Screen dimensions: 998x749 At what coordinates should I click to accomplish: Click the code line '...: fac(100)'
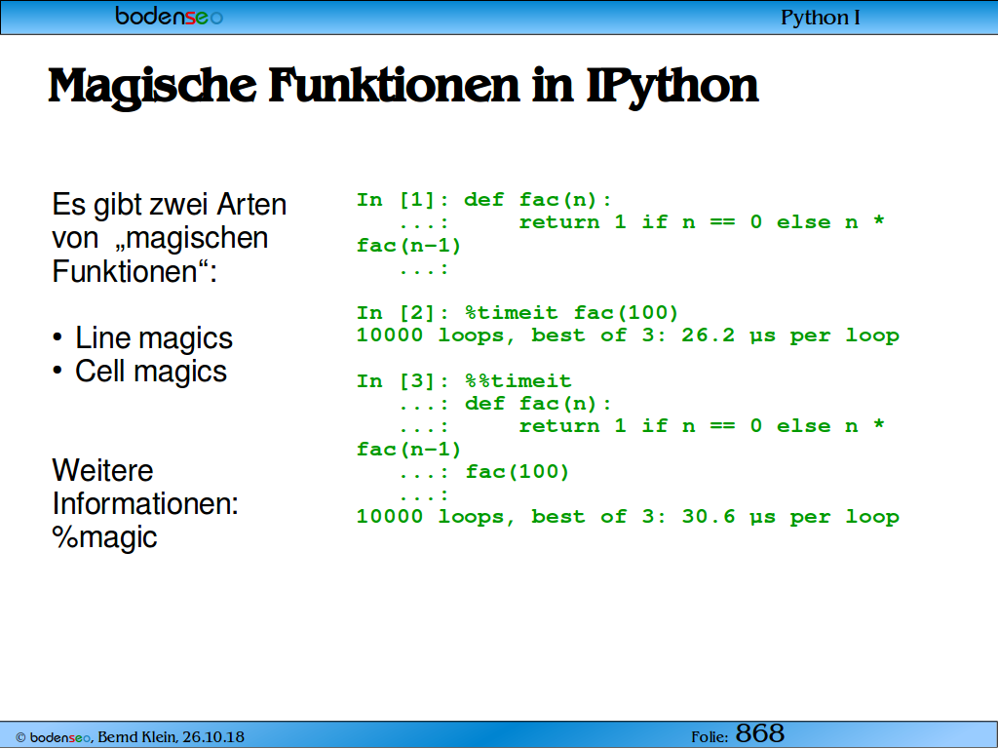click(x=483, y=472)
